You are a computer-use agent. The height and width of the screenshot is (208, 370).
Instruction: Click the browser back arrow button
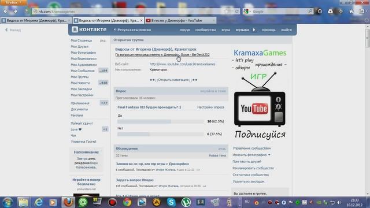coord(5,11)
